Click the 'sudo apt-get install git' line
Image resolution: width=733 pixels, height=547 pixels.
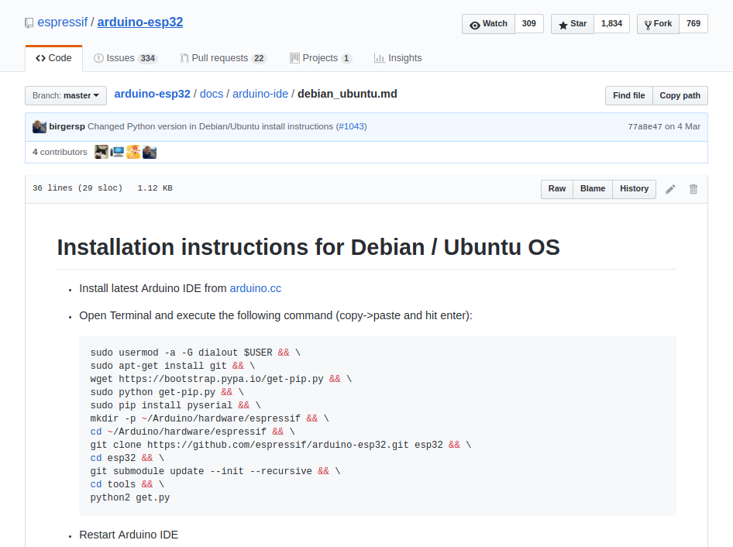coord(173,366)
